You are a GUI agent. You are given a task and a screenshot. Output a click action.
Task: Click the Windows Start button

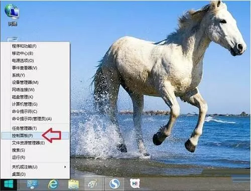tap(9, 184)
